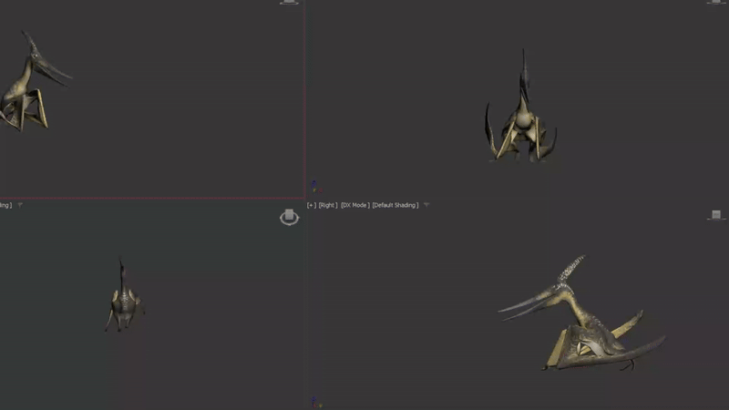Click the partially visible ViewCube atop the top-right viewport

(x=716, y=2)
